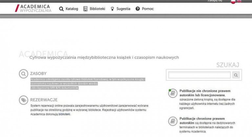Click the Academica Wypożyczalnia logo
This screenshot has width=252, height=137.
pos(33,8)
